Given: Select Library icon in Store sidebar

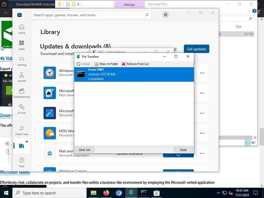Looking at the screenshot, I should [x=22, y=146].
